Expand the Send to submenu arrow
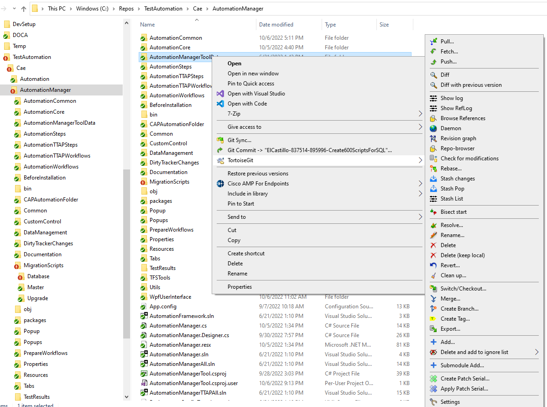 click(420, 217)
